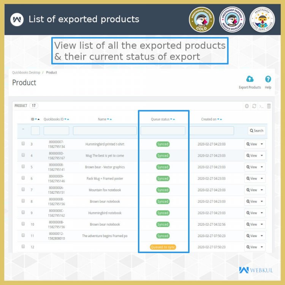Viewport: 285px width, 285px height.
Task: Tick checkbox for Brown bear - Vector graphics
Action: (x=23, y=166)
